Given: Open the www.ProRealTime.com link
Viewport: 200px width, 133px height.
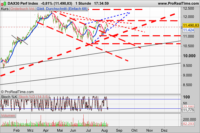Looking at the screenshot, I should point(178,3).
